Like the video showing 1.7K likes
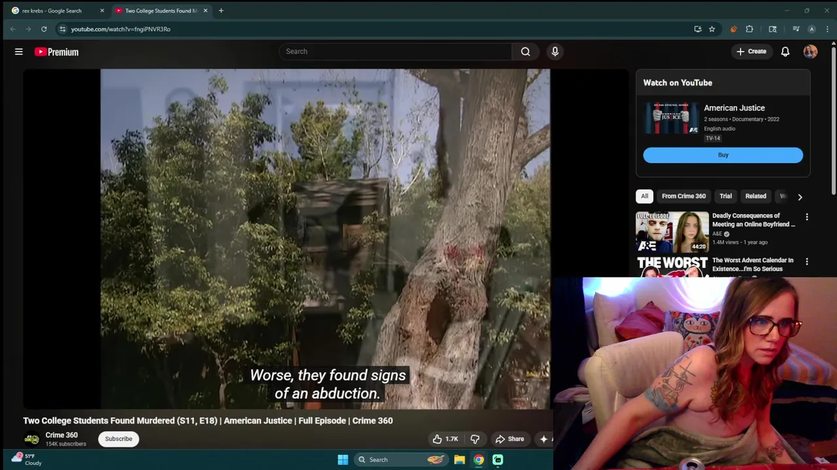This screenshot has width=837, height=470. click(x=445, y=439)
